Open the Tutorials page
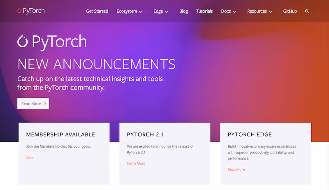This screenshot has height=190, width=329. (204, 11)
